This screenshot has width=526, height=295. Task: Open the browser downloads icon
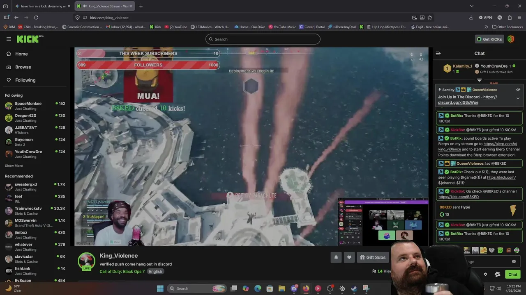[471, 18]
